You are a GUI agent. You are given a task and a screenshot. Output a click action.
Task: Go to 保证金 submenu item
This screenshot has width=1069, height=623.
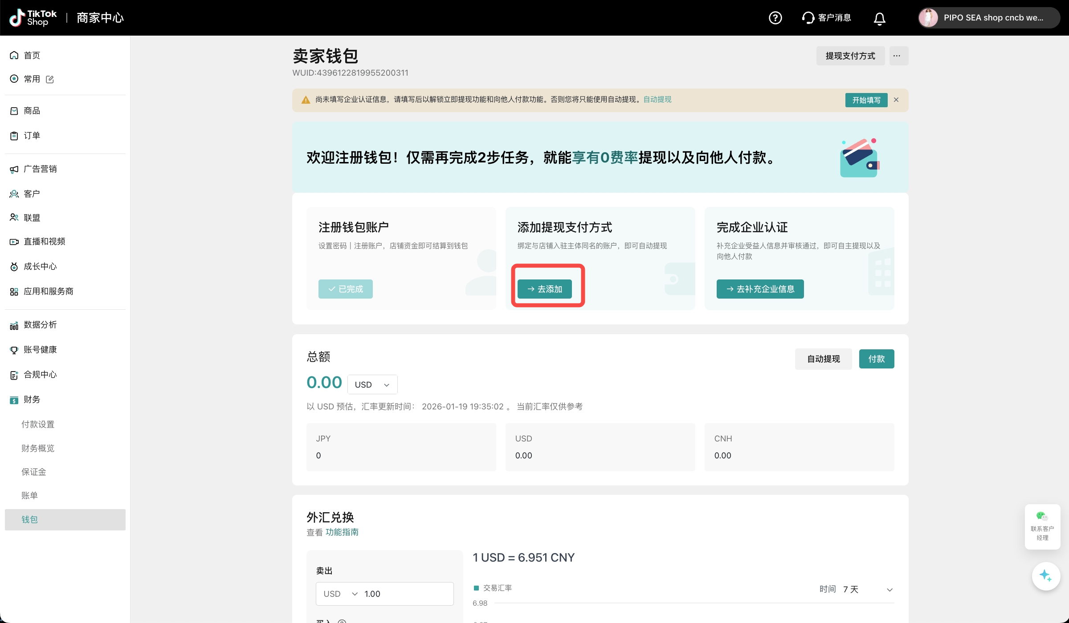(x=34, y=472)
